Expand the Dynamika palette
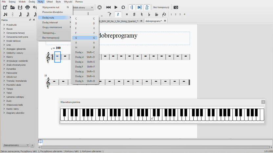The image size is (273, 153). coord(4,69)
